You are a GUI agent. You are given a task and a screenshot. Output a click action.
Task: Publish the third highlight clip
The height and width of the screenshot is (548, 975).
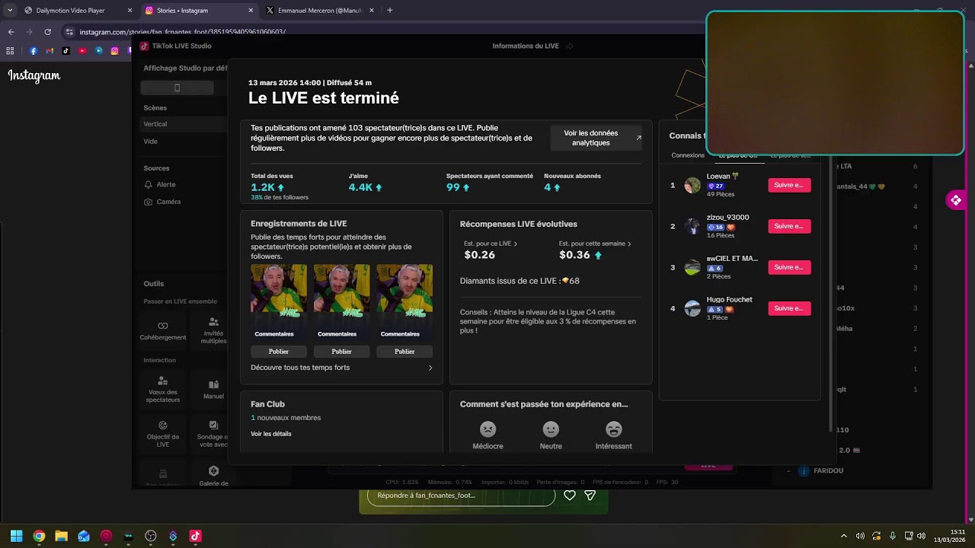pyautogui.click(x=404, y=352)
